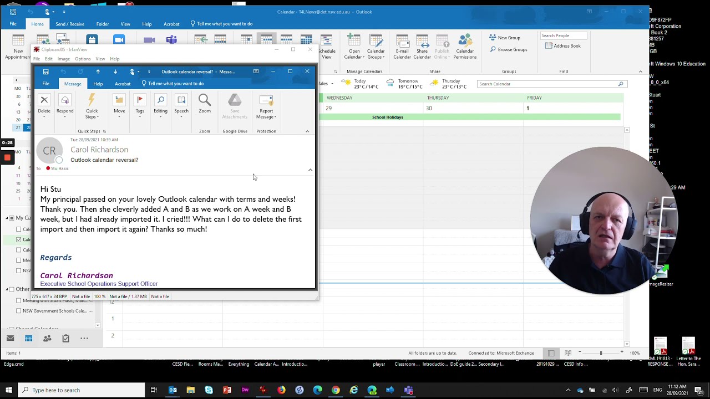This screenshot has width=710, height=399.
Task: Open the File tab in the Outlook calendar window
Action: coord(13,24)
